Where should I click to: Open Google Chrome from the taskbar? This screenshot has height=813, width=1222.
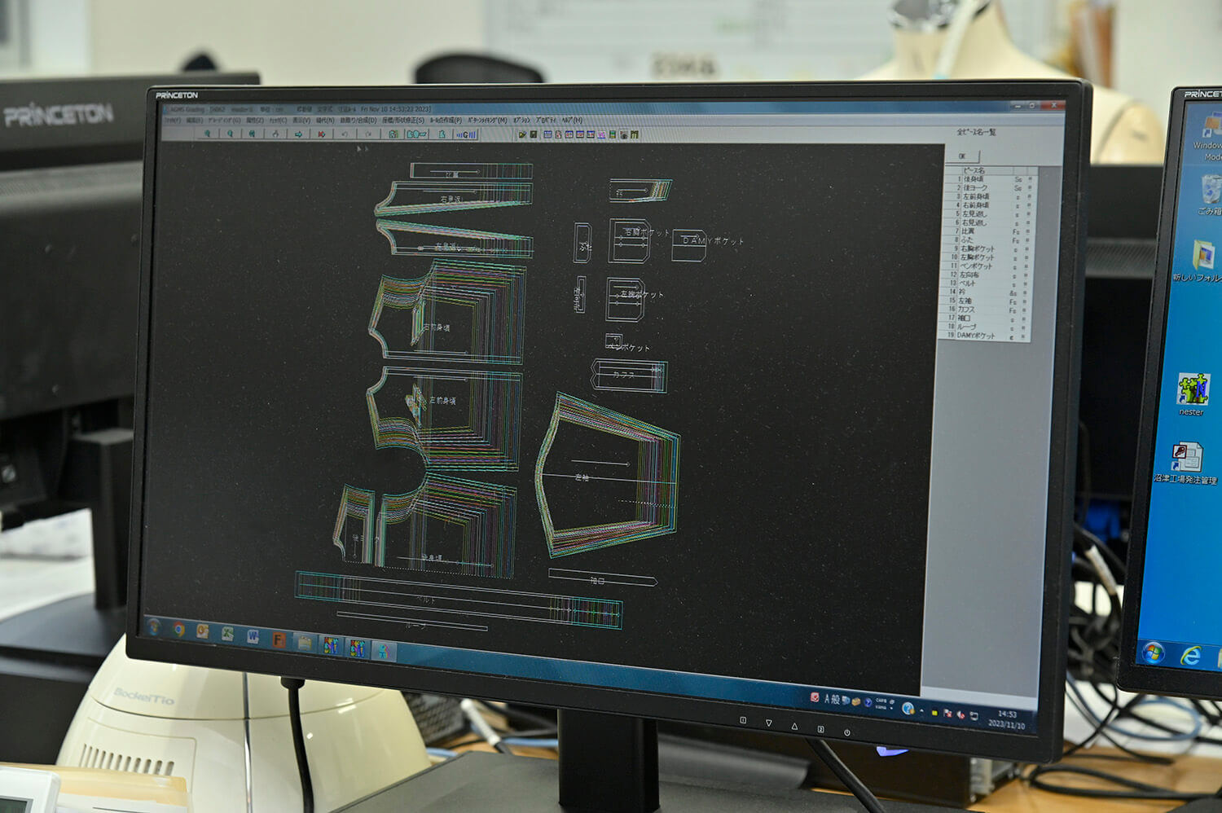(x=178, y=630)
